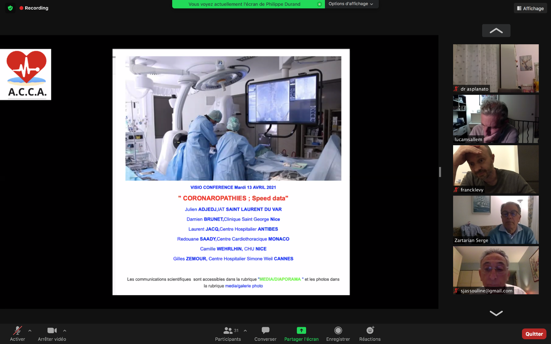
Task: Select lucamsallem video thumbnail
Action: [x=496, y=119]
